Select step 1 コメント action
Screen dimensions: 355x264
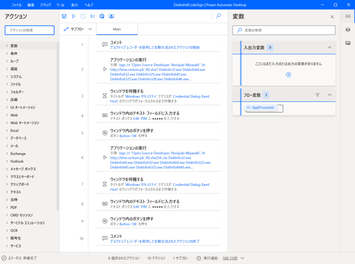[158, 45]
